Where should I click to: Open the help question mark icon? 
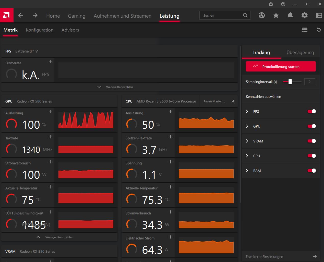point(283,4)
